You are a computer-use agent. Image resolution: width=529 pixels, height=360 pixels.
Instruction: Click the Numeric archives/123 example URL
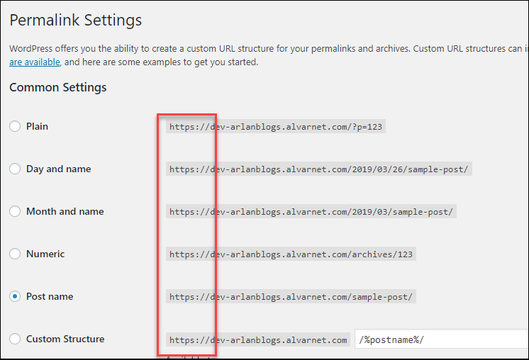pyautogui.click(x=291, y=254)
